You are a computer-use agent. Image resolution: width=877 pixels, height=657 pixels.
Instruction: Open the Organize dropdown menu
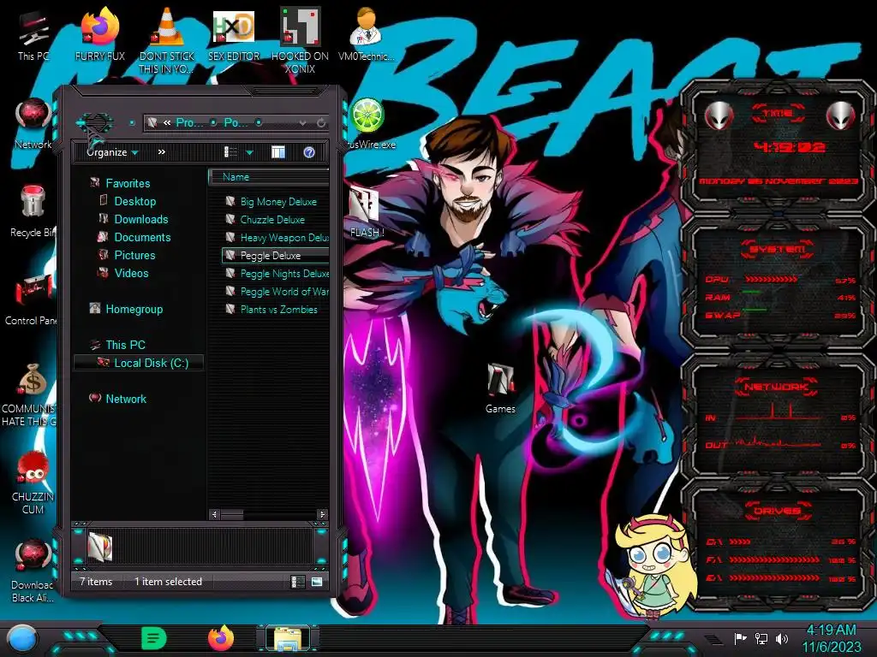pos(112,152)
